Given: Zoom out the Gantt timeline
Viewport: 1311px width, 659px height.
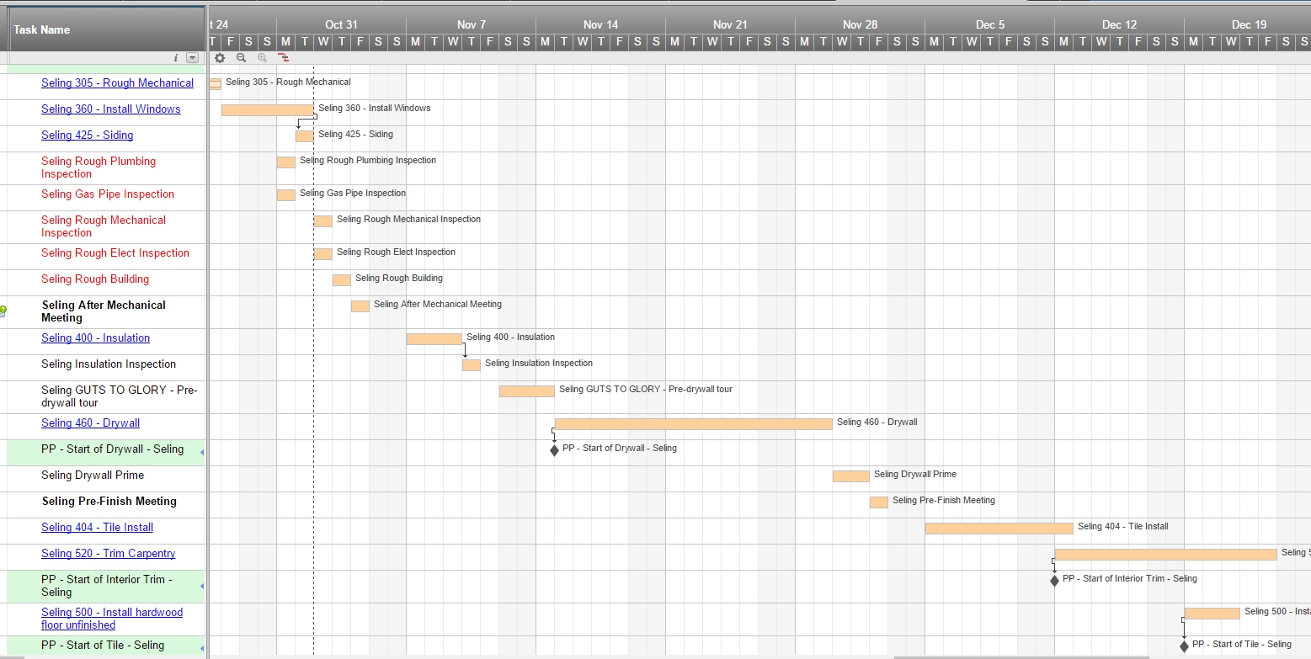Looking at the screenshot, I should [x=241, y=58].
